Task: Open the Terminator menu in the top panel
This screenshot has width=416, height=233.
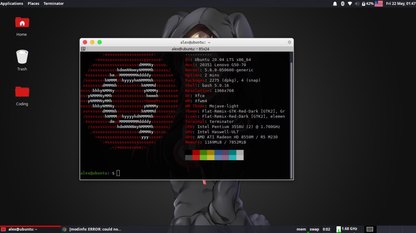Action: click(54, 4)
